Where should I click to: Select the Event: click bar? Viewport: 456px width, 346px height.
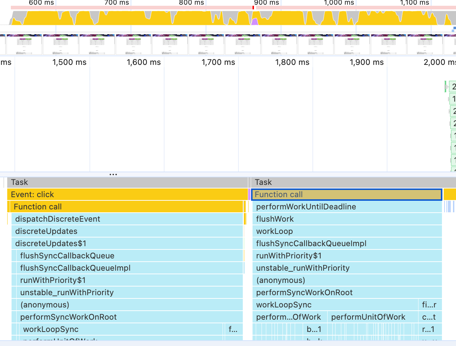[x=126, y=195]
